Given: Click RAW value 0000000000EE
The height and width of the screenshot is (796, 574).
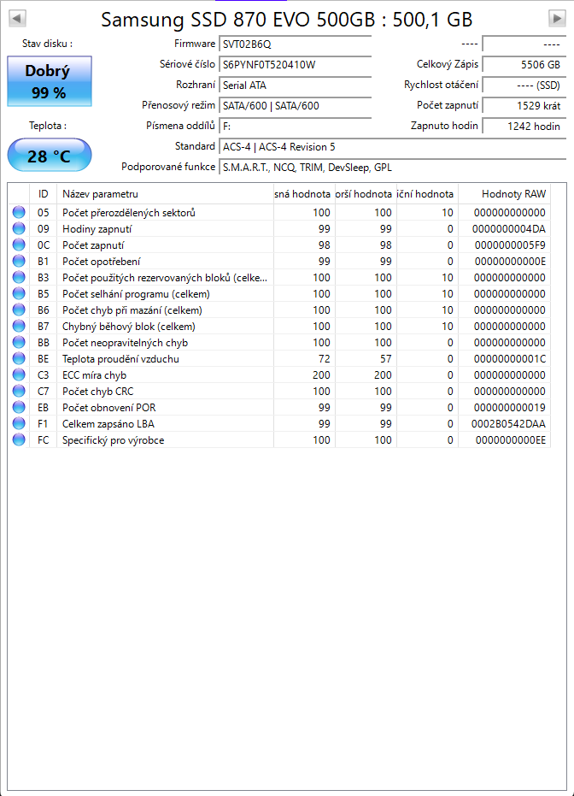Looking at the screenshot, I should pyautogui.click(x=511, y=440).
